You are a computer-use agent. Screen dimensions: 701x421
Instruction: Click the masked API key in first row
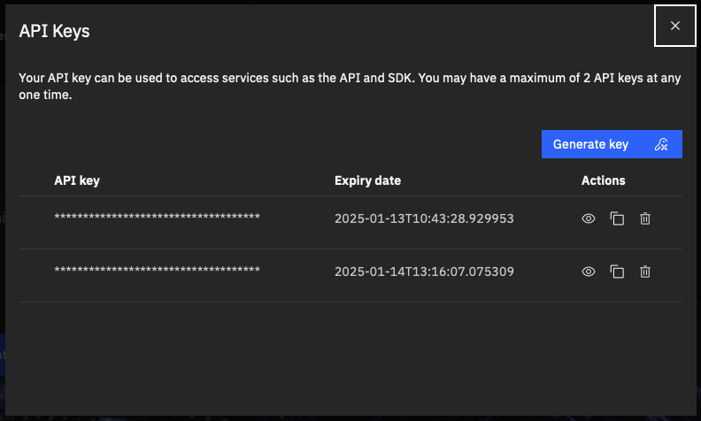click(157, 218)
